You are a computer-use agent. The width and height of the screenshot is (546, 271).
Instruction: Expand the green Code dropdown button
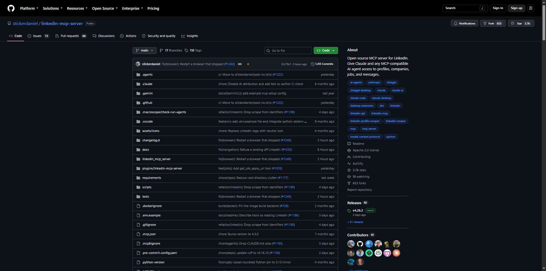(326, 50)
